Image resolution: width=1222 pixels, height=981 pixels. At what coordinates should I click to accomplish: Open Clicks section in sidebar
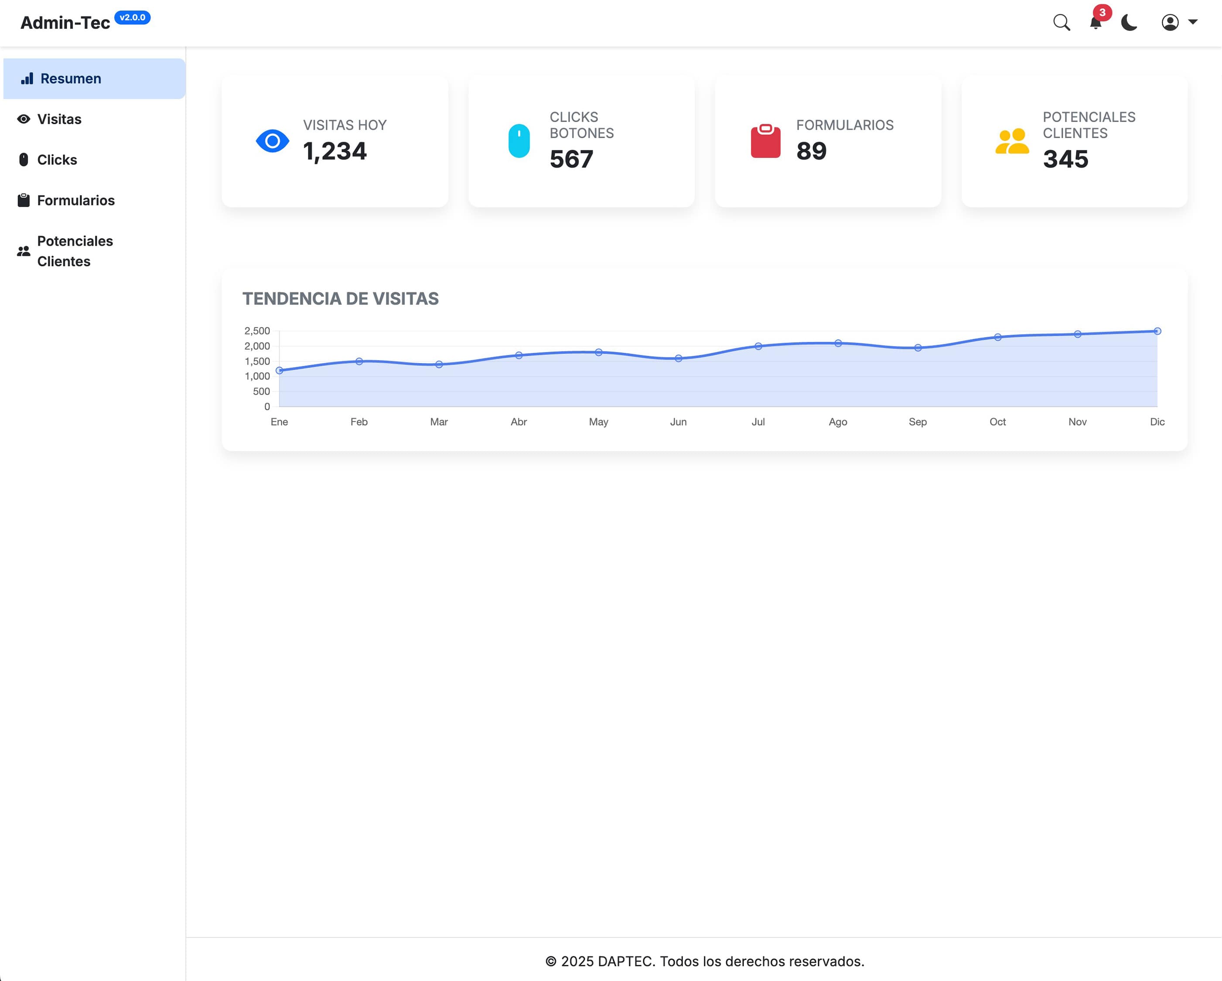click(x=57, y=160)
